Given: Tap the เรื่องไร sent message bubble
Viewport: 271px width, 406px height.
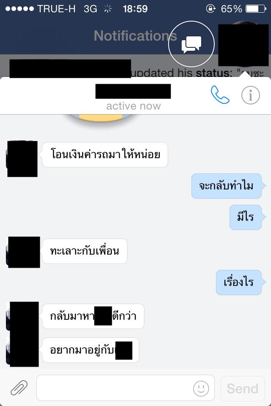Looking at the screenshot, I should pos(238,283).
